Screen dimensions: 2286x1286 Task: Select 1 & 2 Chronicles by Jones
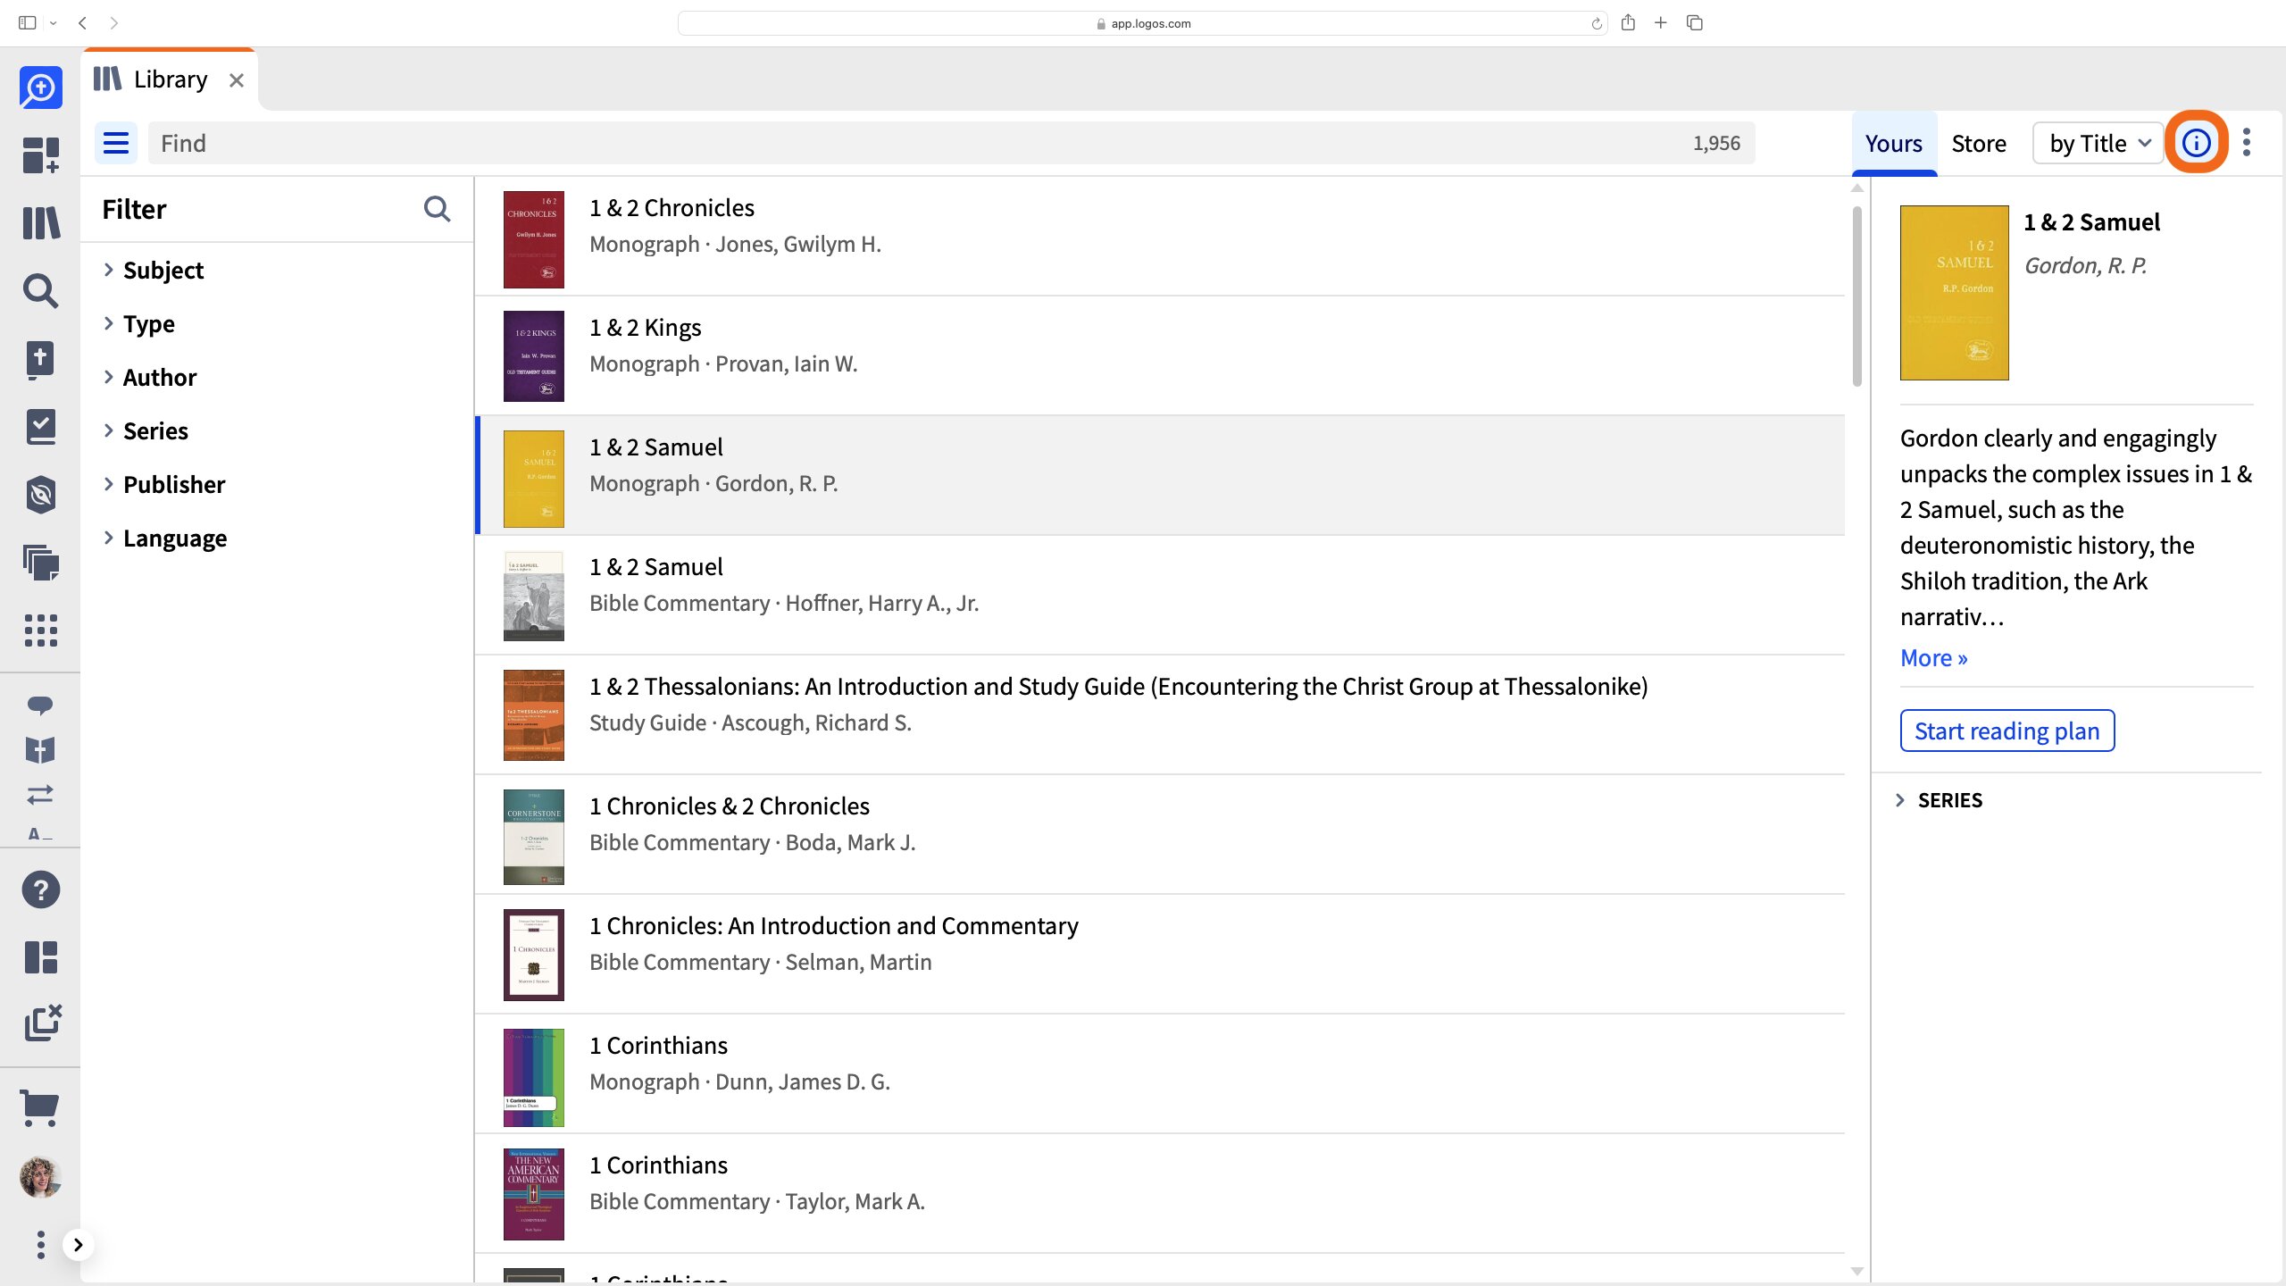tap(1160, 238)
